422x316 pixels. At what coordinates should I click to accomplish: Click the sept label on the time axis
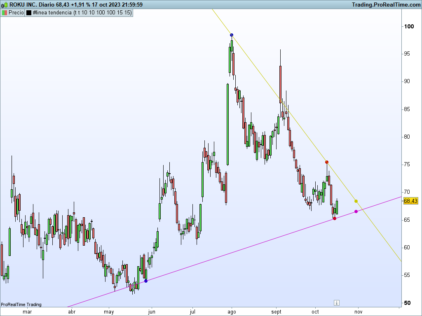tap(276, 312)
